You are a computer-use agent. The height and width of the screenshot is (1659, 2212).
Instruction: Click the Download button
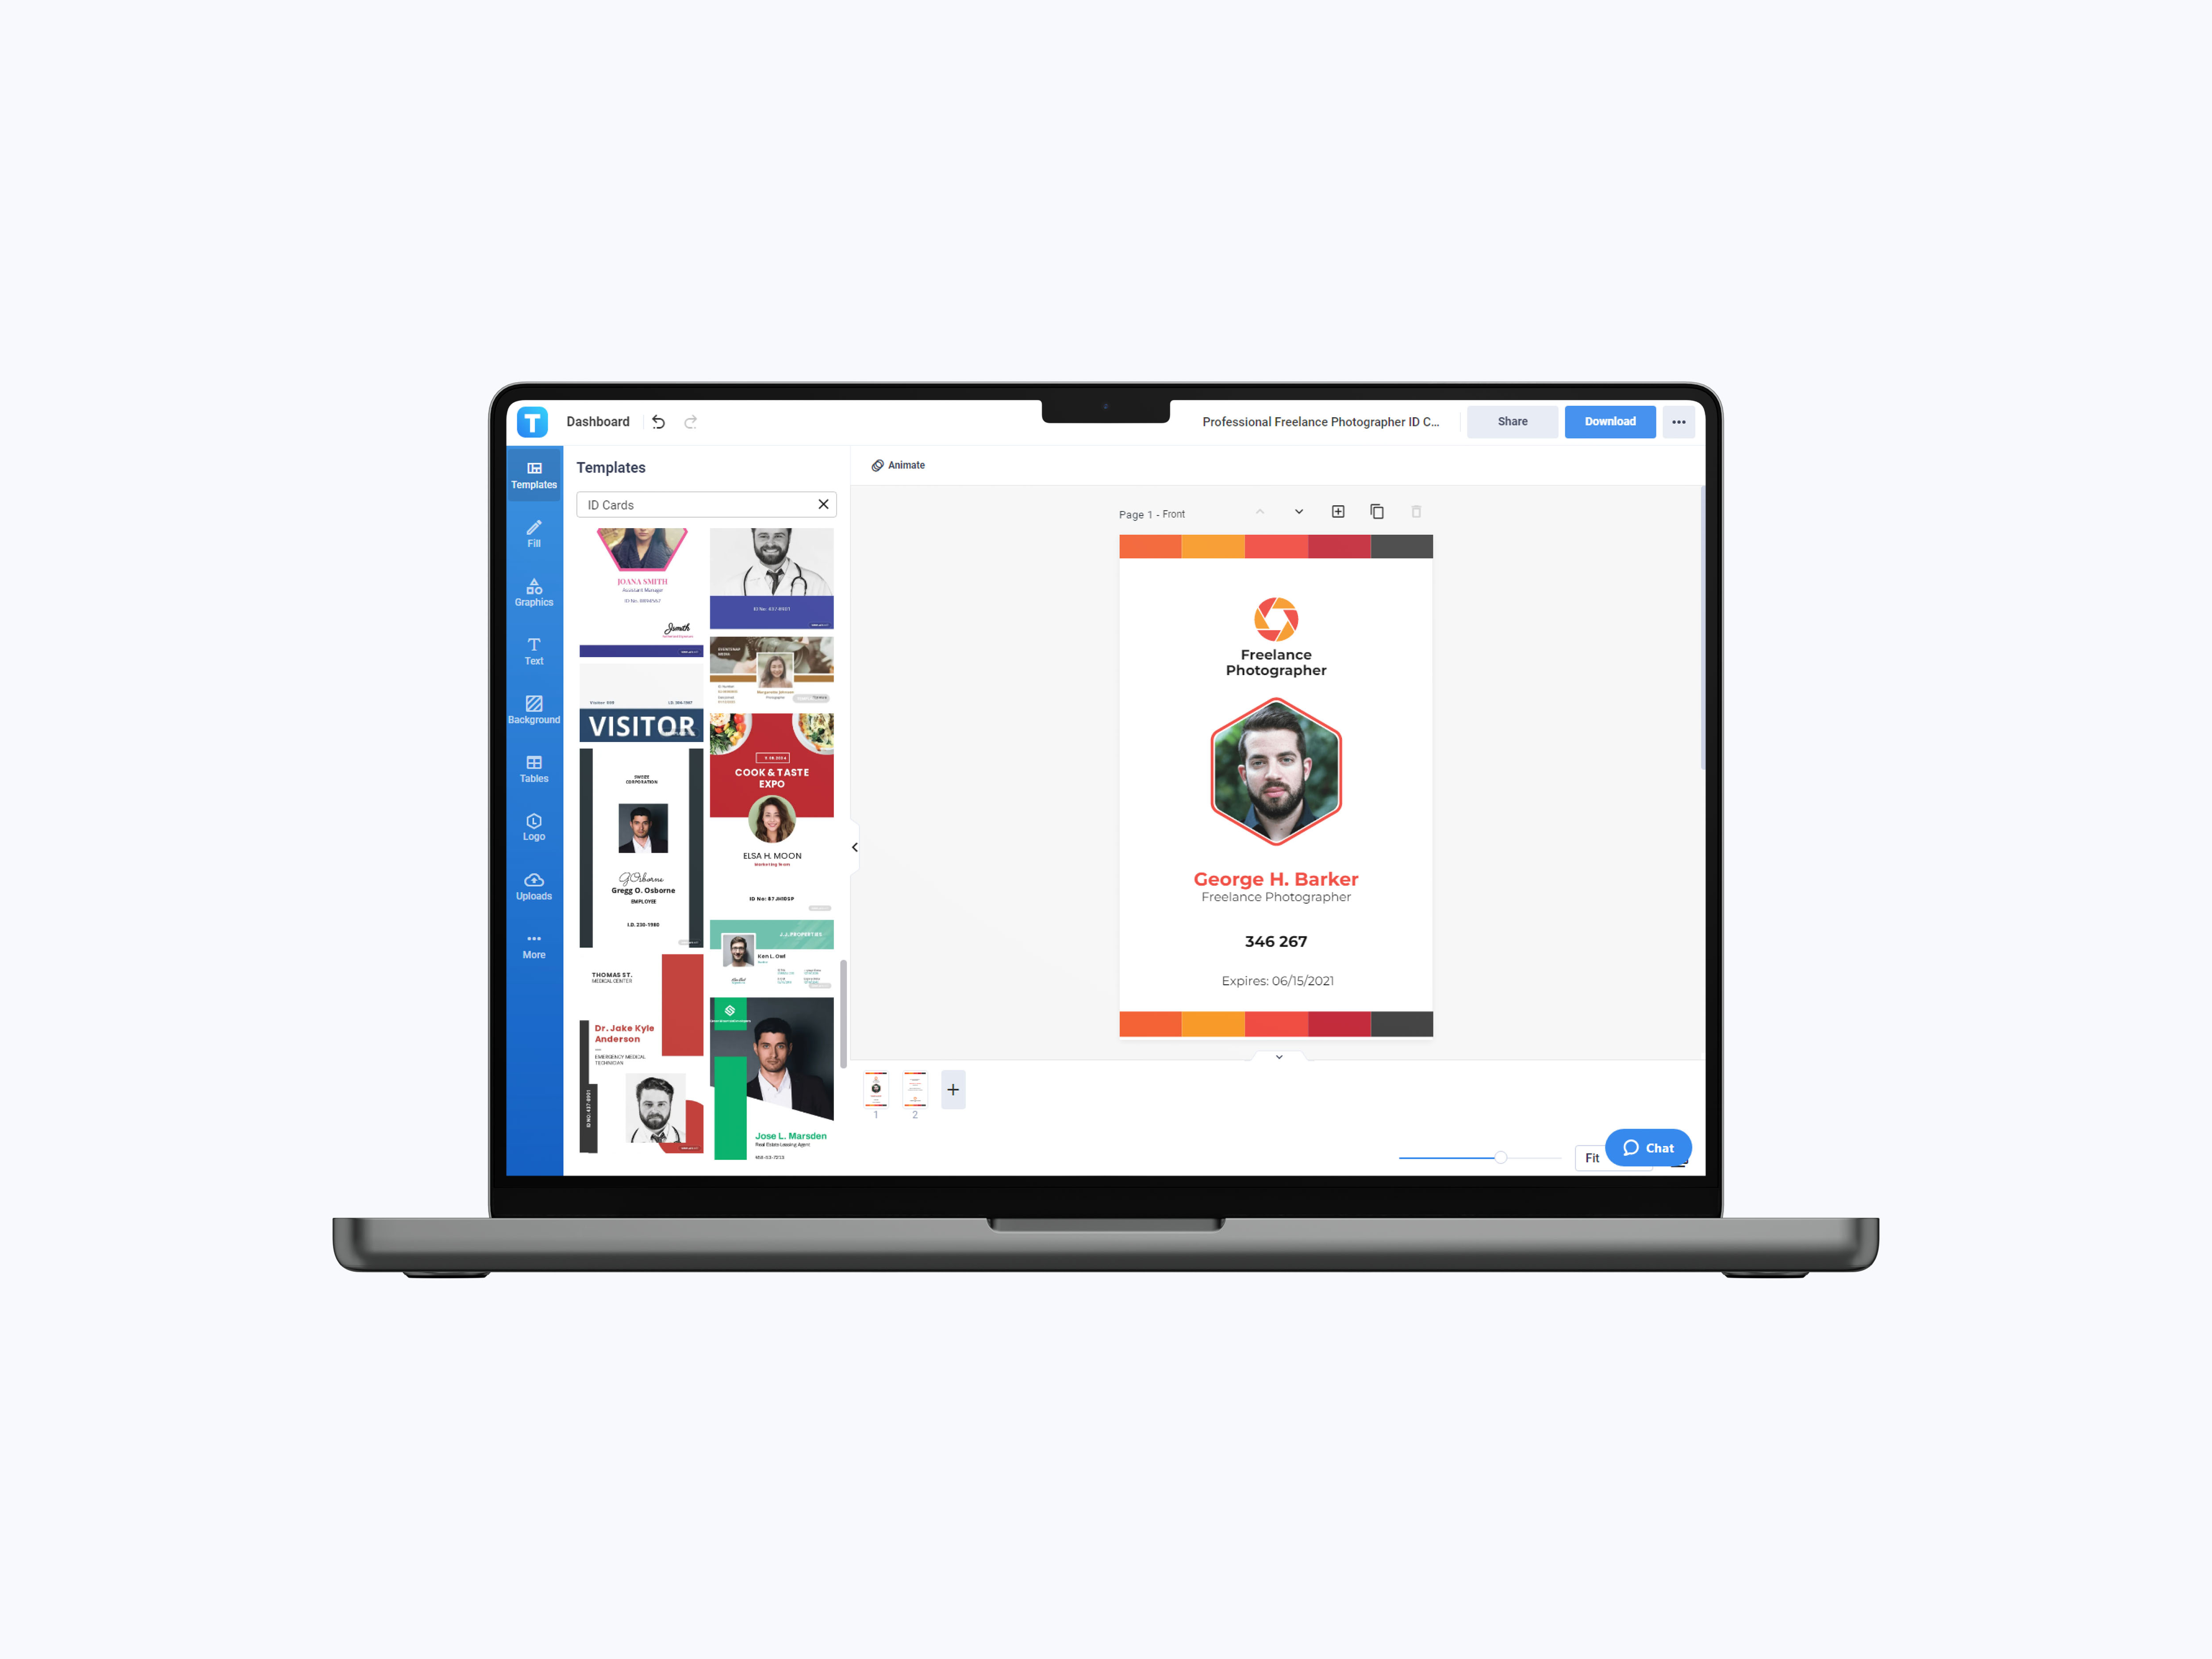coord(1604,422)
